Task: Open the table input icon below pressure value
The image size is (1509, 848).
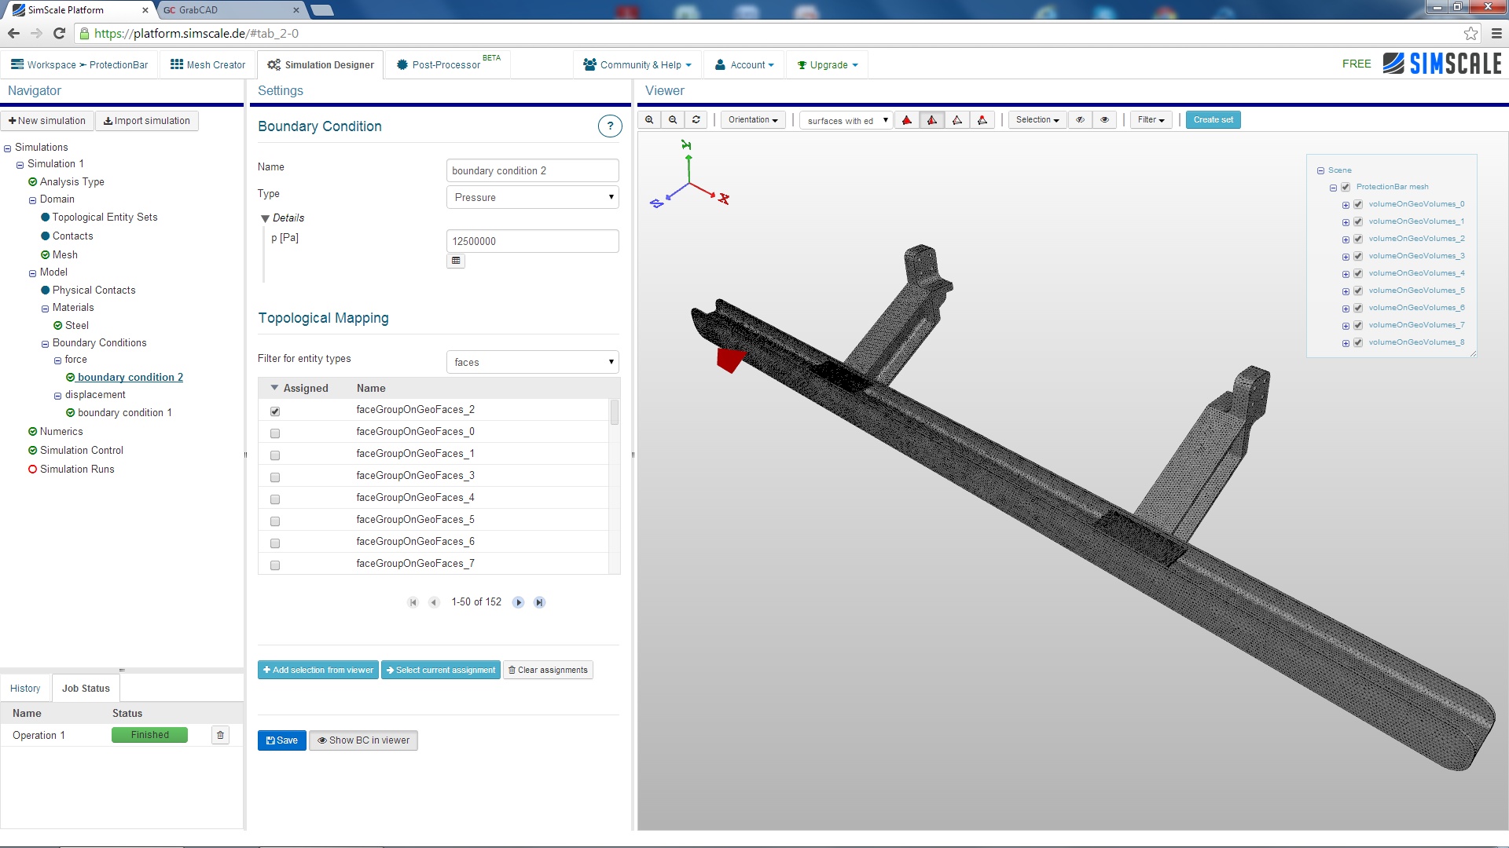Action: pyautogui.click(x=456, y=261)
